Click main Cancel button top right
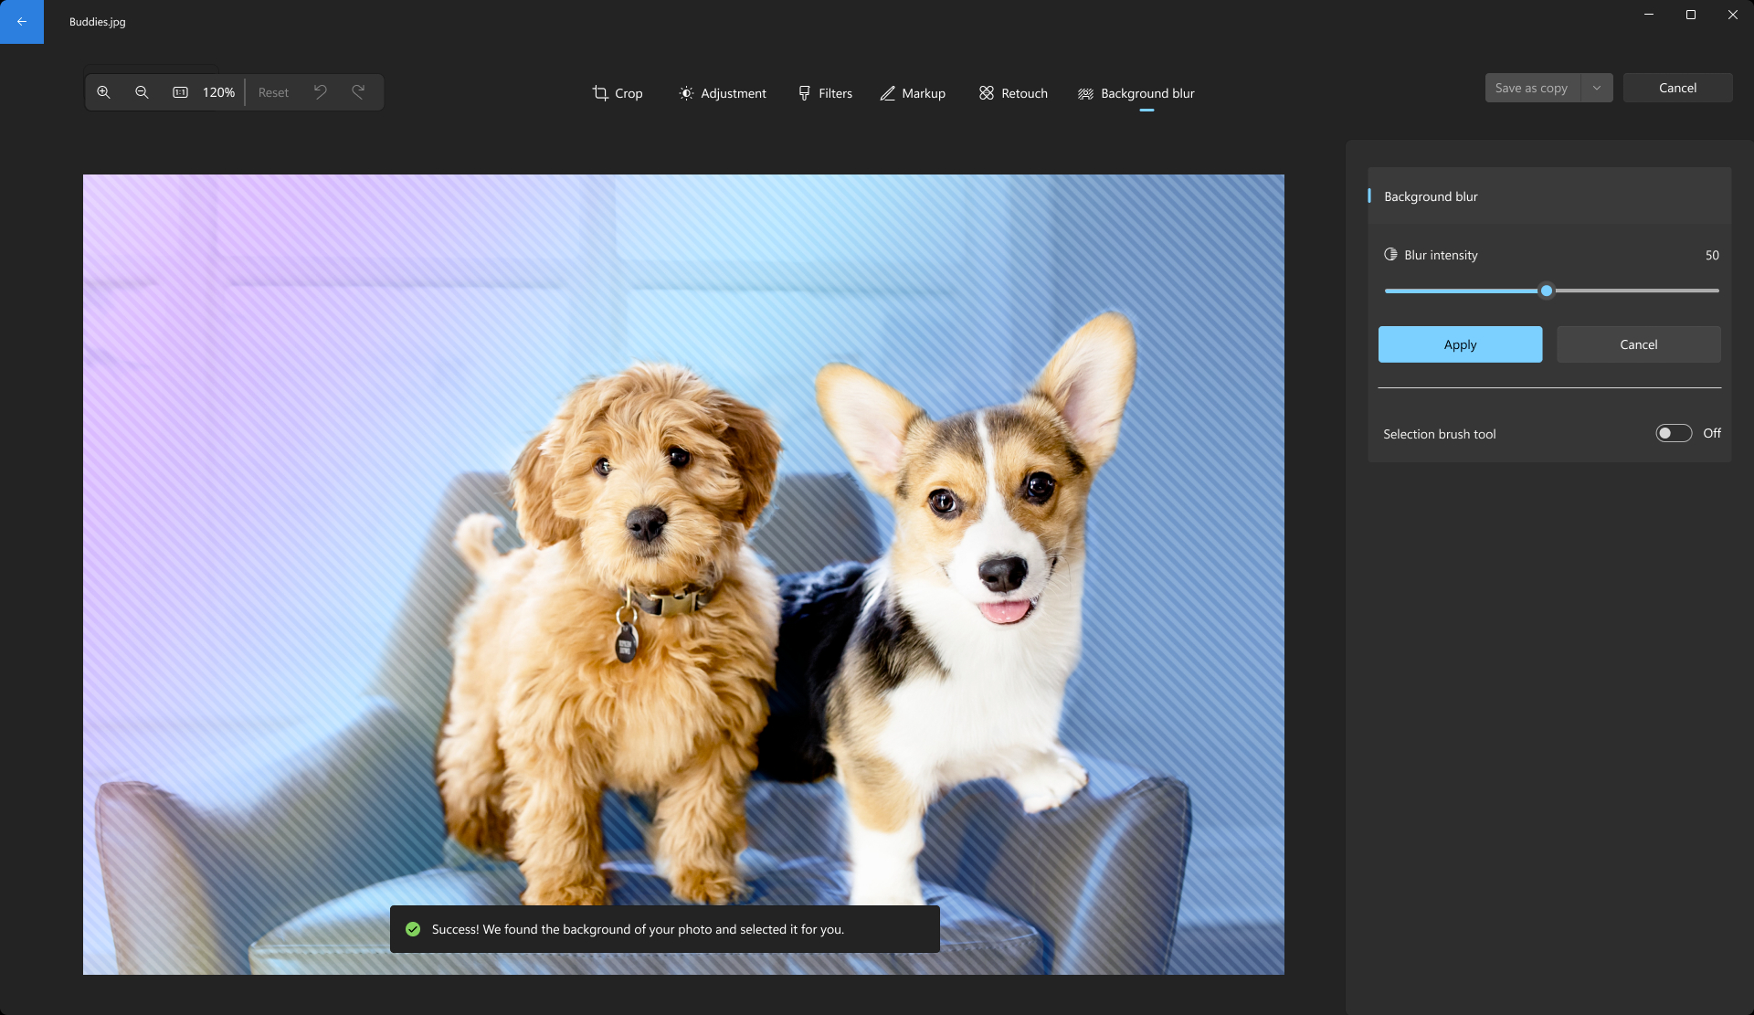This screenshot has width=1754, height=1015. coord(1678,87)
